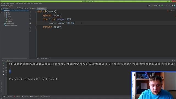This screenshot has width=176, height=99.
Task: Open the Window menu
Action: tap(36, 4)
